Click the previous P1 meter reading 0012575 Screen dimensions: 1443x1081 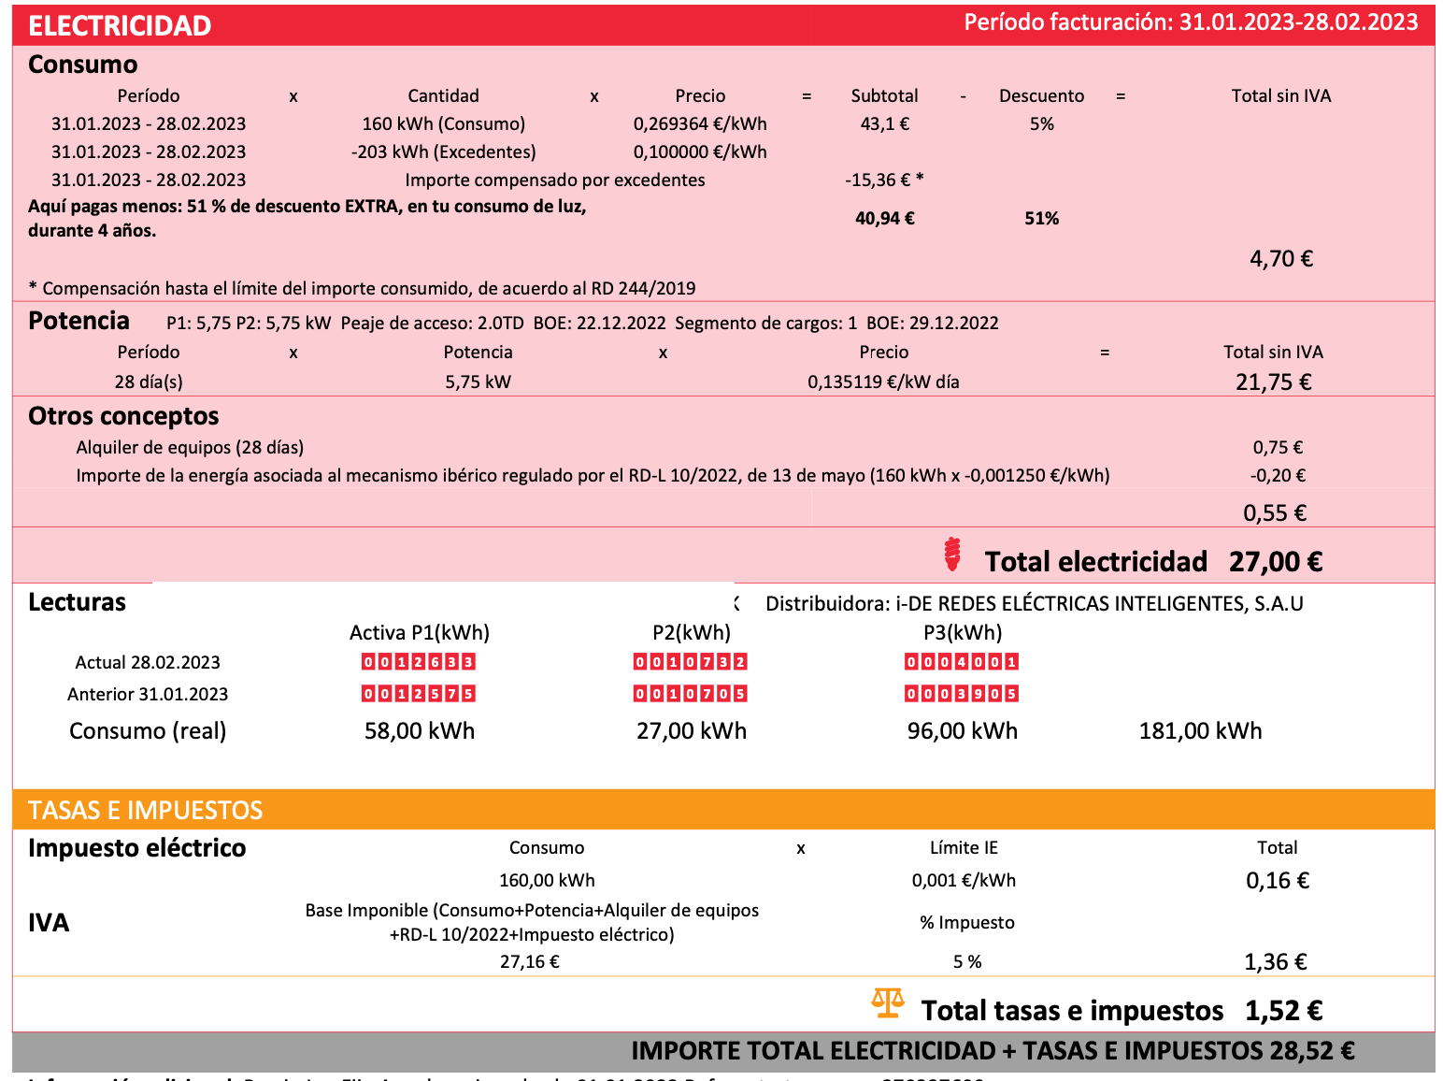point(419,694)
